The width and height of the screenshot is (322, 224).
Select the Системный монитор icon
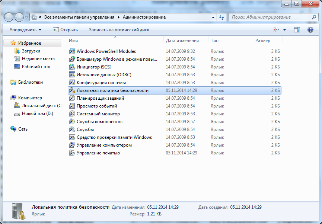point(72,113)
